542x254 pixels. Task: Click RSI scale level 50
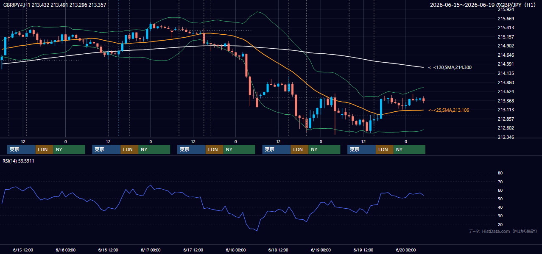[x=500, y=199]
